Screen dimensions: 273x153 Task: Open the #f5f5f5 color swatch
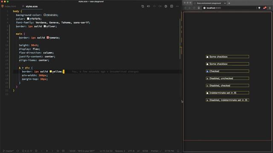pos(28,19)
